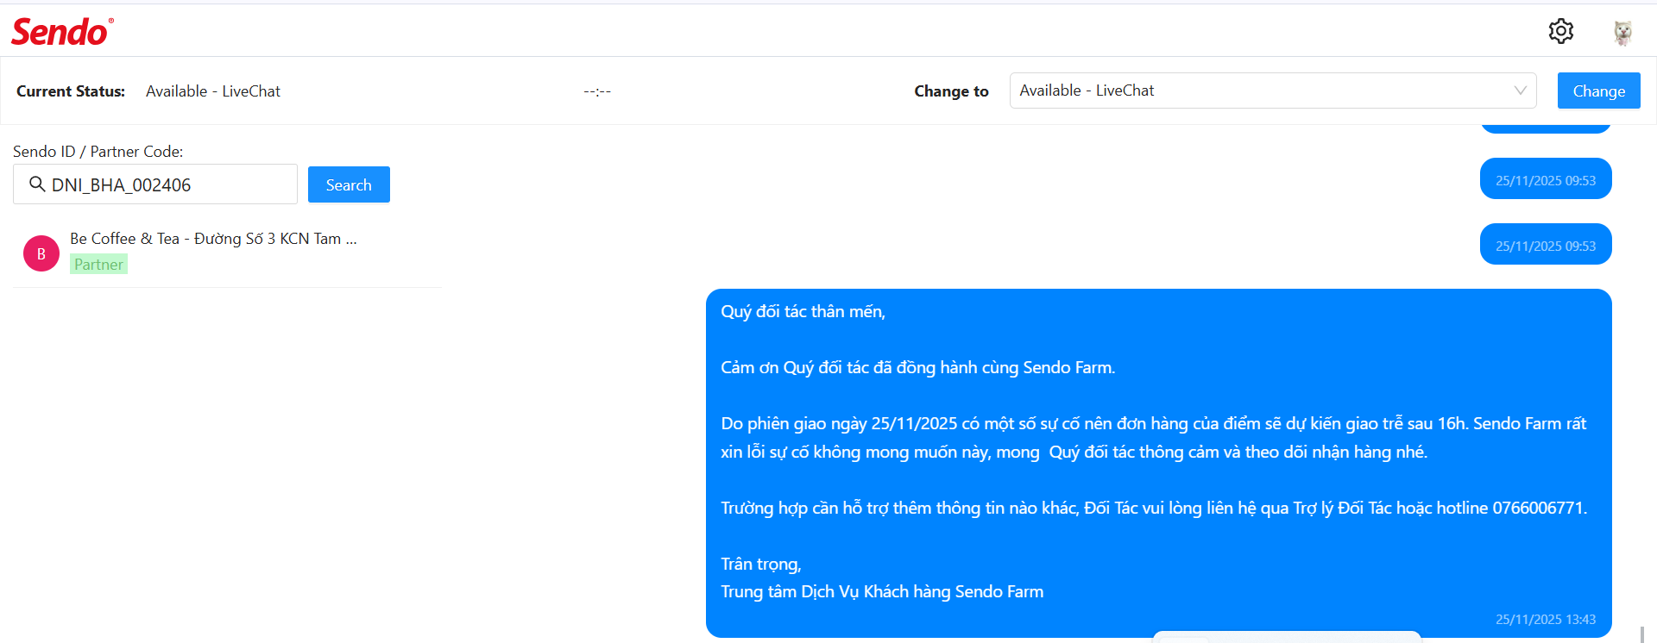Click the Search button
The width and height of the screenshot is (1657, 643).
point(349,184)
